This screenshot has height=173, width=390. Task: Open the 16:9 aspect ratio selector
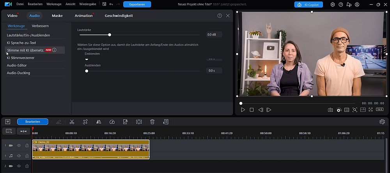pos(379,109)
